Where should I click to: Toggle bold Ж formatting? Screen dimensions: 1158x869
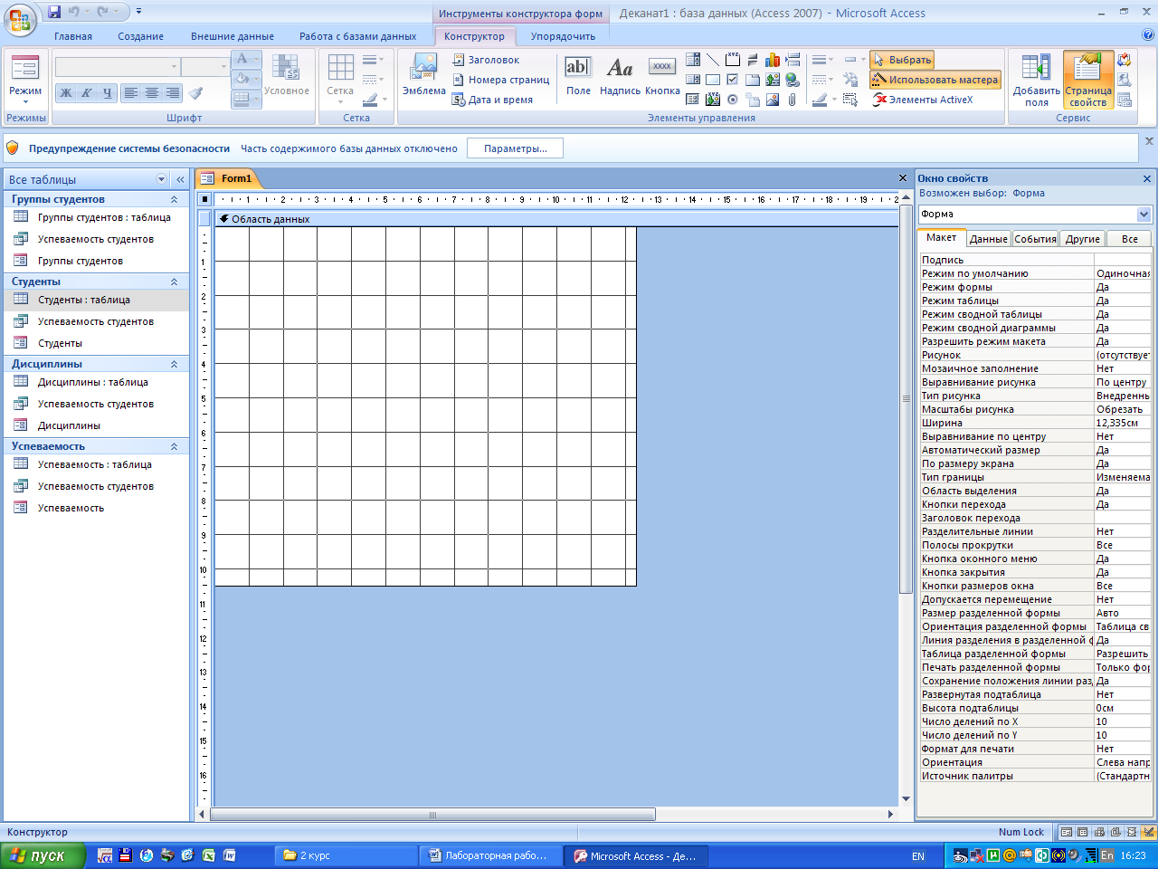66,92
